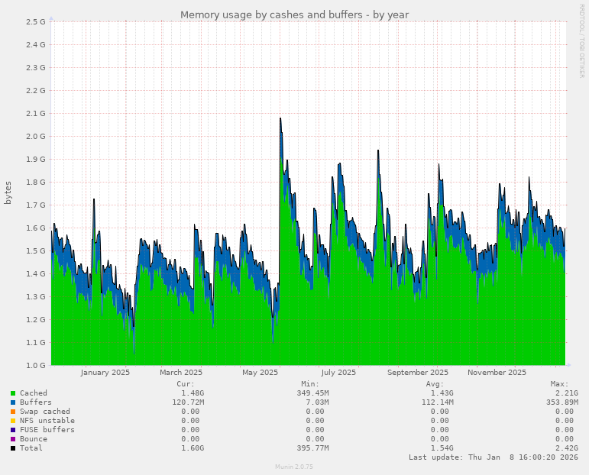Click the 'Max:' column header

(559, 384)
